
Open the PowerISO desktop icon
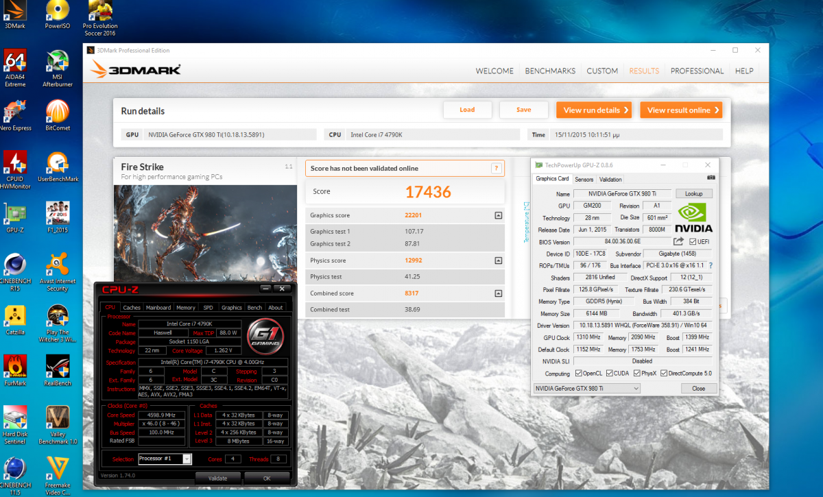point(57,14)
